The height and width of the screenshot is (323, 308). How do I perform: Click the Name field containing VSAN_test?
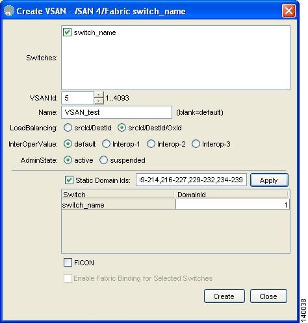116,112
